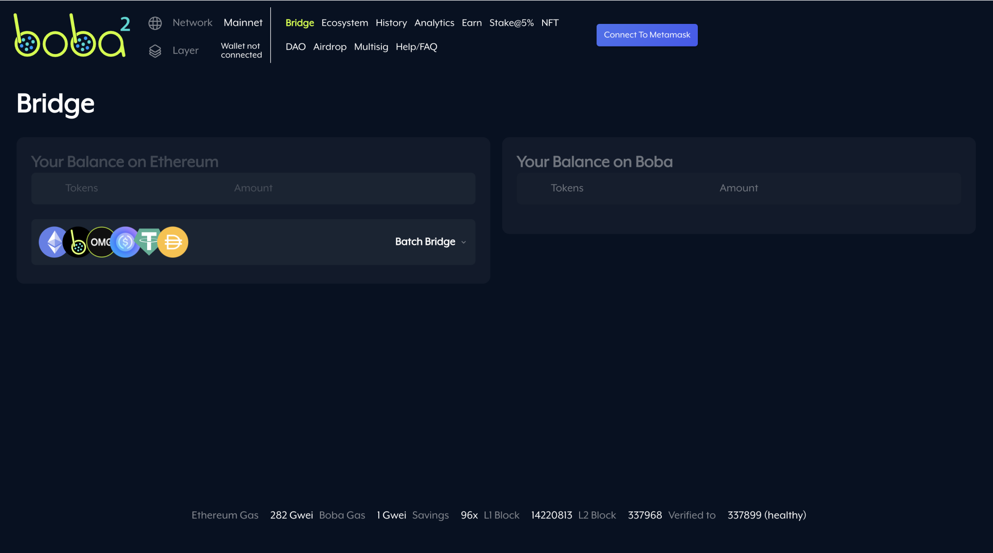Open the Stake@5% page
Viewport: 993px width, 553px height.
click(x=511, y=23)
